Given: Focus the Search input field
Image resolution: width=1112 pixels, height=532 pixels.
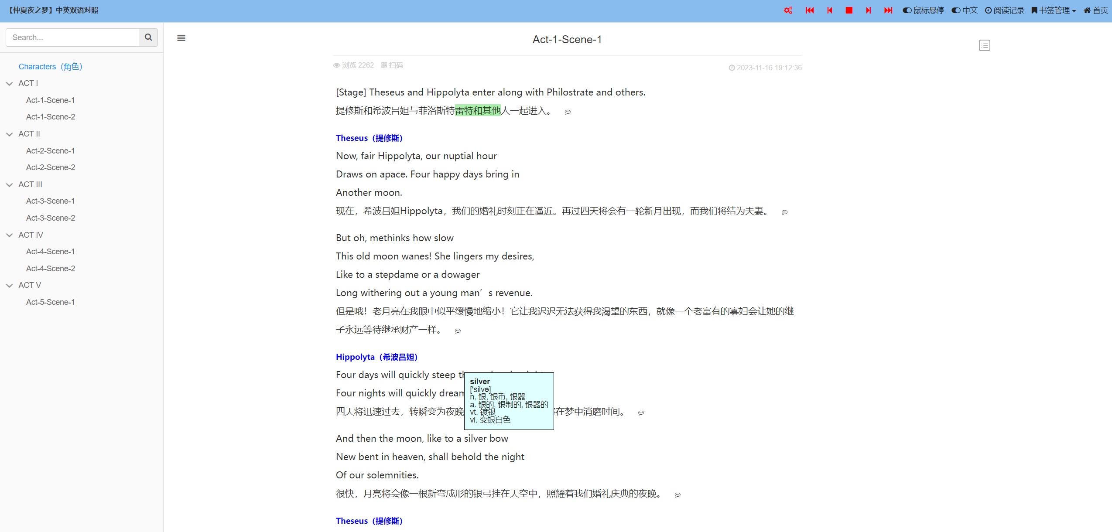Looking at the screenshot, I should 72,37.
